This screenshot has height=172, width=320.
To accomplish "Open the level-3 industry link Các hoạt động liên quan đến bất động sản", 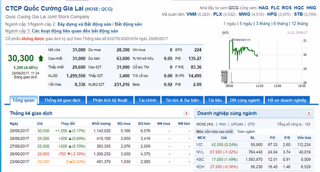I will pyautogui.click(x=75, y=31).
